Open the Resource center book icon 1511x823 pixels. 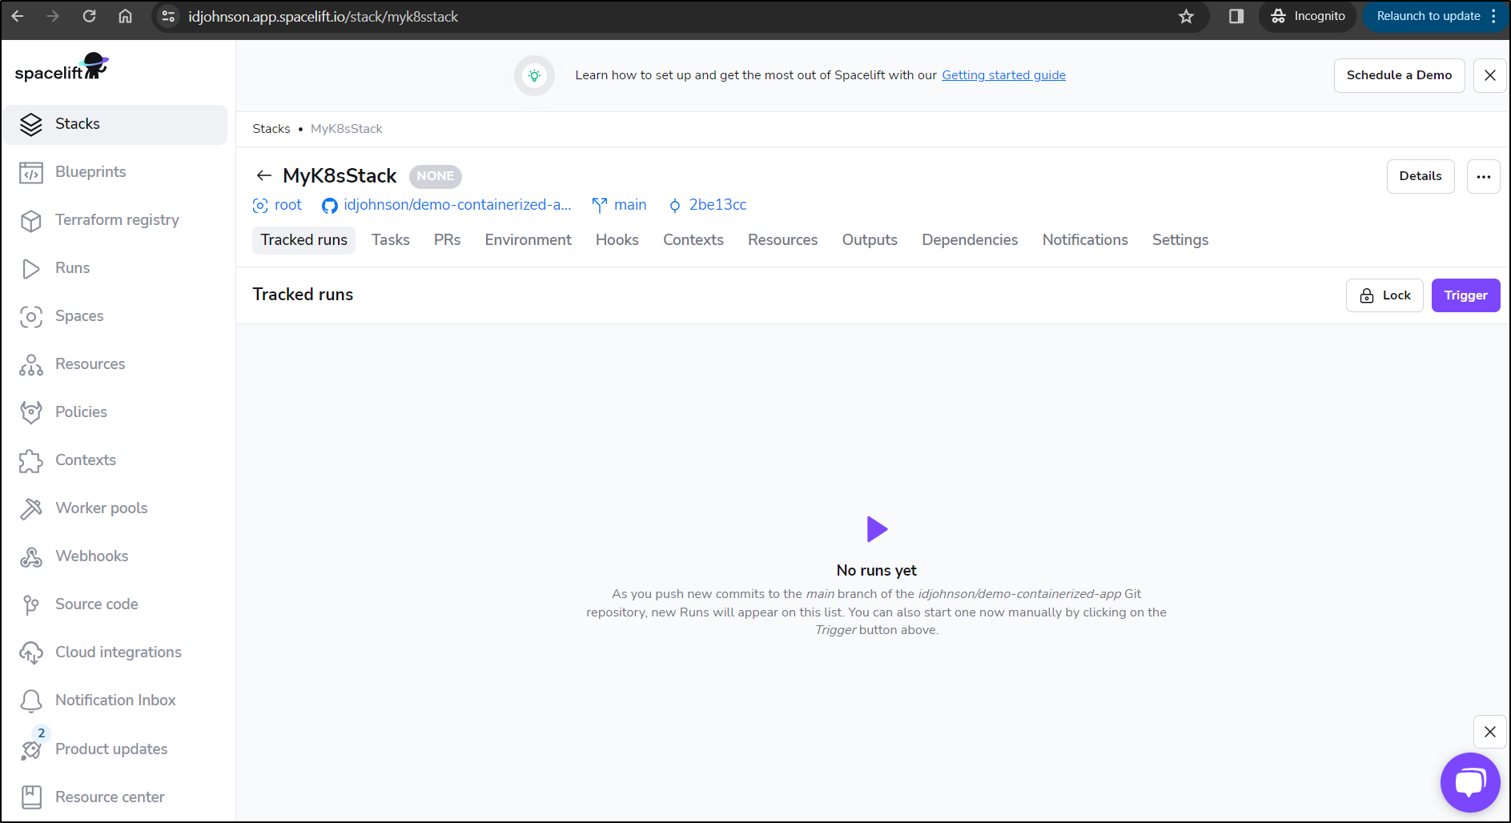pyautogui.click(x=31, y=797)
